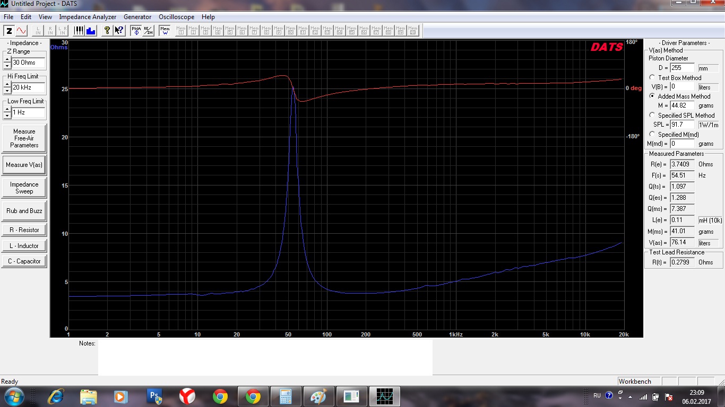Click the L - Inductor button
Screen dimensions: 725x407
[x=24, y=246]
